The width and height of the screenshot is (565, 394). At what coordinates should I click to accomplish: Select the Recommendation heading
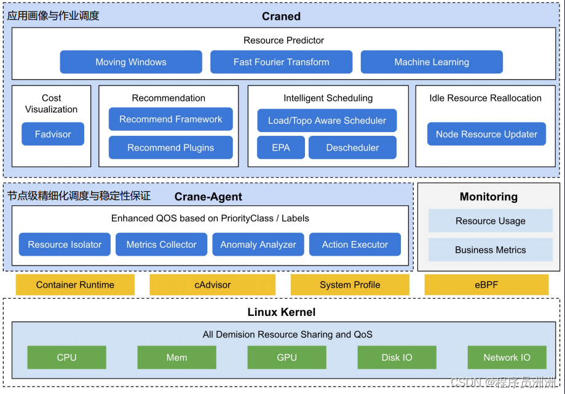(x=168, y=98)
